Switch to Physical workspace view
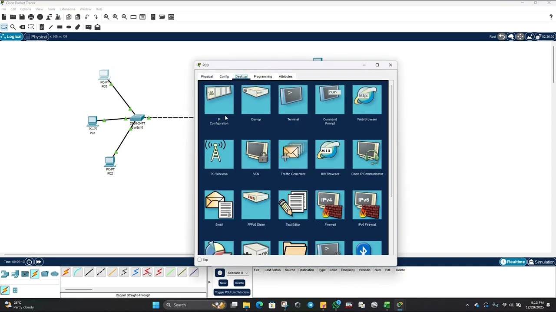This screenshot has height=312, width=556. pos(36,36)
